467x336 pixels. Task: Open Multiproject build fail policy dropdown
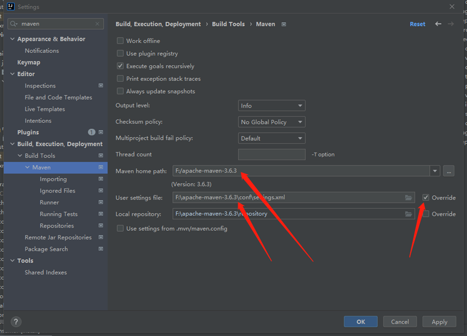(272, 139)
